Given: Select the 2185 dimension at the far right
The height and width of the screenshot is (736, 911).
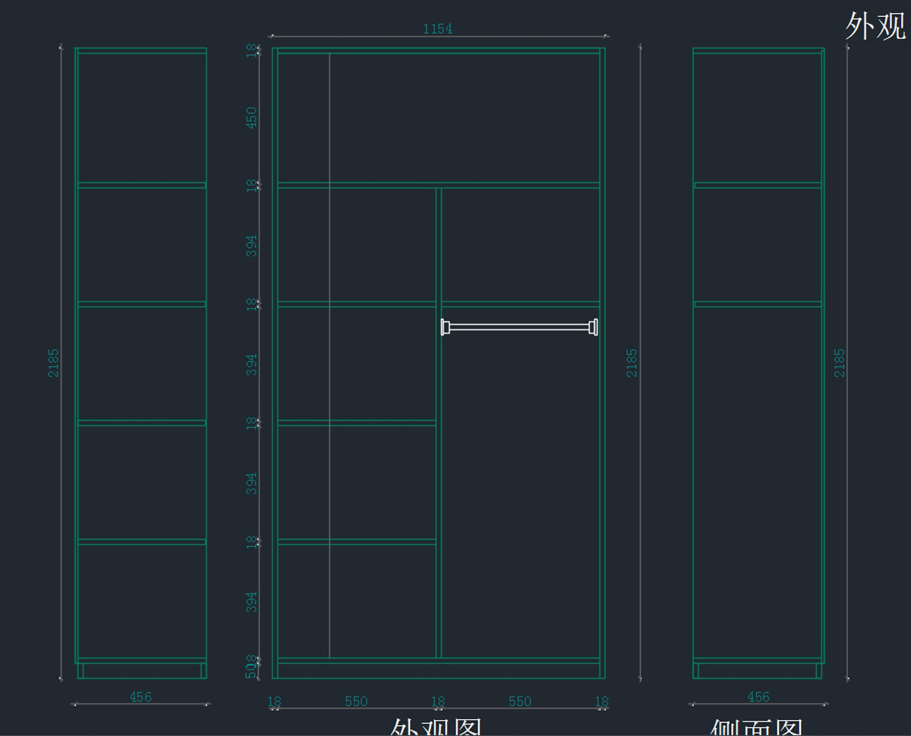Looking at the screenshot, I should [x=840, y=362].
